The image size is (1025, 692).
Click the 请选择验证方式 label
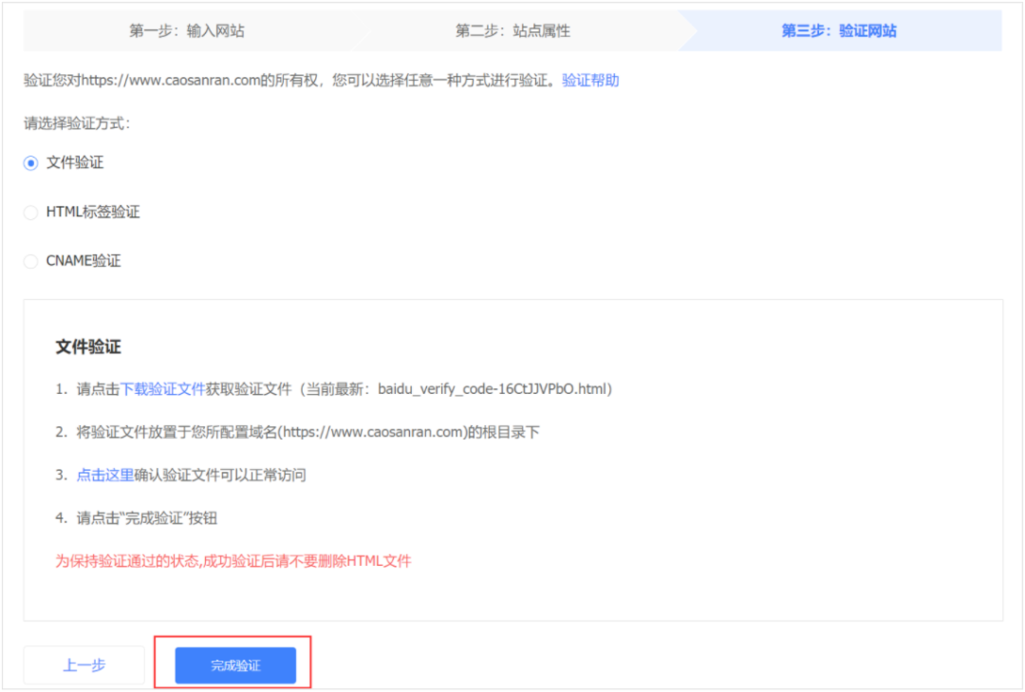tap(77, 123)
